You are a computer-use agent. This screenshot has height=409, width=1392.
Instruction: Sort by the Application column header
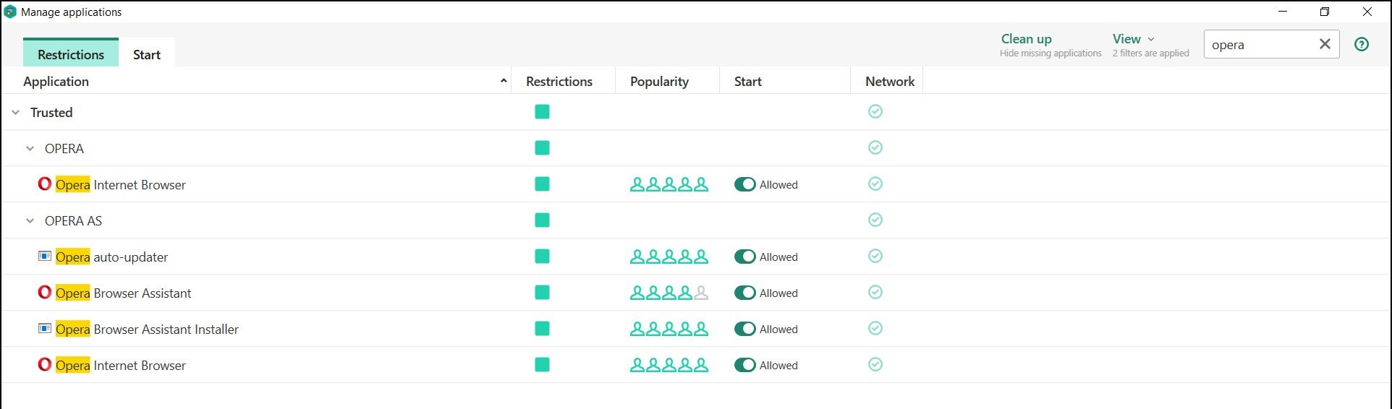tap(56, 82)
